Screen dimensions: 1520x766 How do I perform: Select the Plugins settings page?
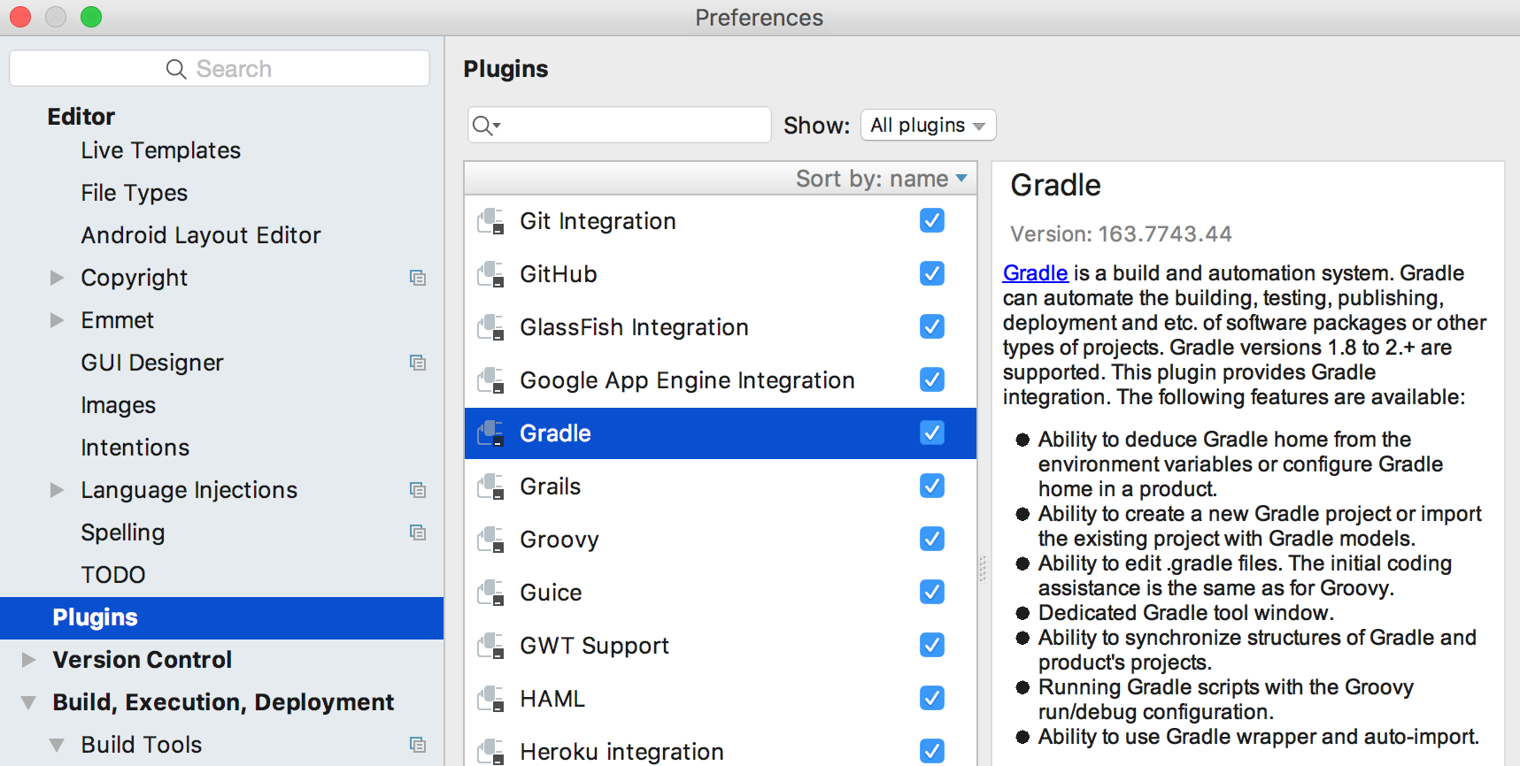point(221,617)
